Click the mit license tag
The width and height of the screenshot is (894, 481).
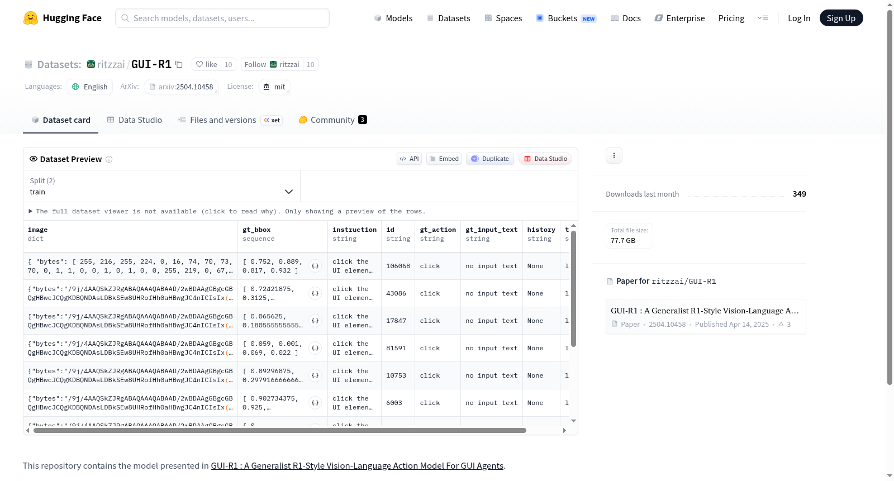coord(274,87)
